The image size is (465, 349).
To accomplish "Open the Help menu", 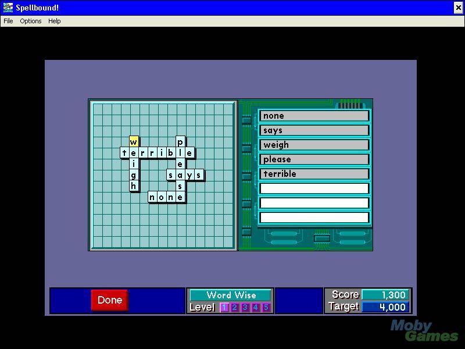I will click(x=54, y=21).
